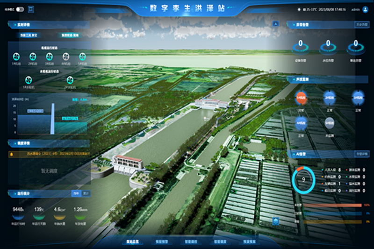Select the 3#机组 fan icon
Image resolution: width=374 pixels, height=249 pixels.
pyautogui.click(x=49, y=56)
